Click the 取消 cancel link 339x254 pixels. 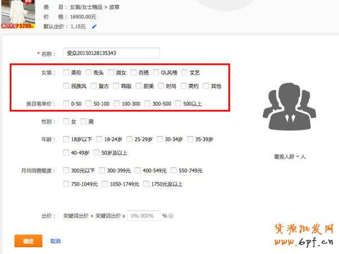click(x=55, y=241)
